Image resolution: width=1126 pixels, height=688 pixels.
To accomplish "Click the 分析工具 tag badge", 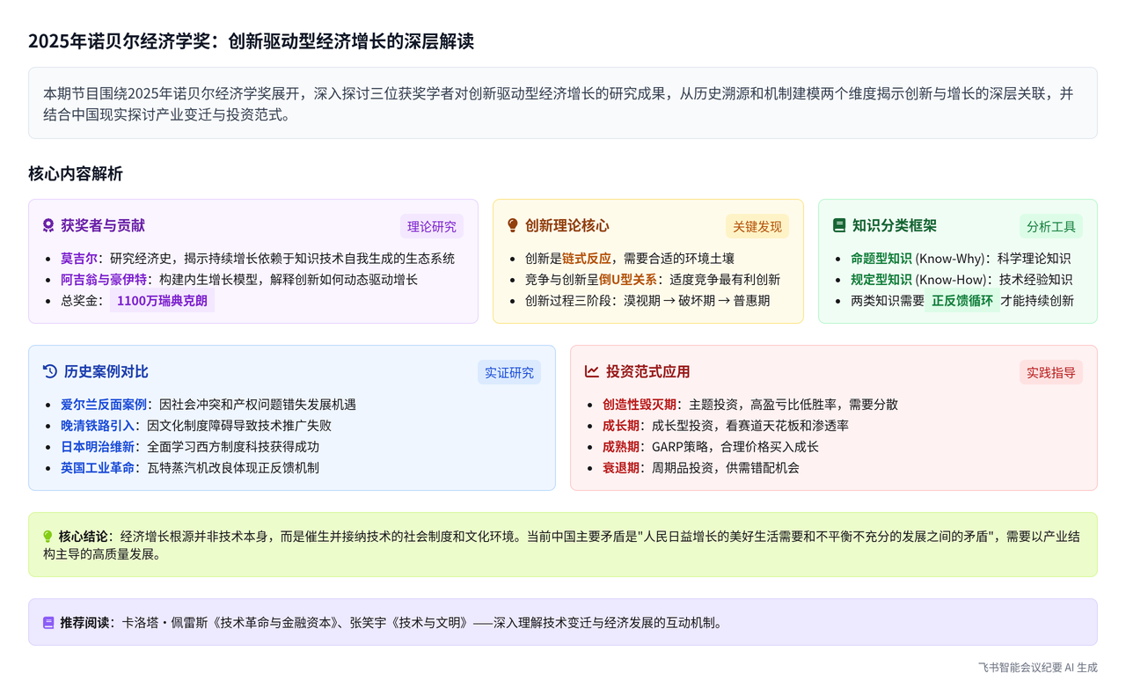I will pos(1050,226).
